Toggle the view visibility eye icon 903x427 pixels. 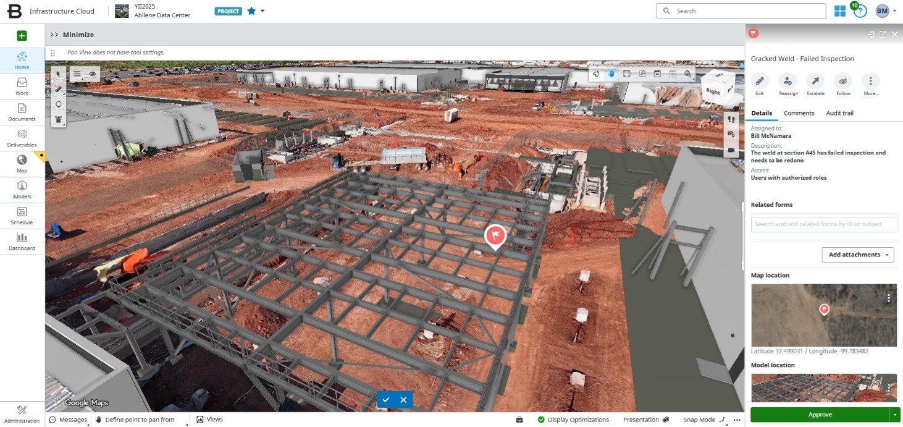click(93, 74)
